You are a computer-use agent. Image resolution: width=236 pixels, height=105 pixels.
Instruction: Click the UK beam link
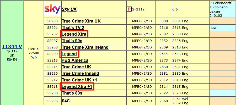tap(12, 55)
